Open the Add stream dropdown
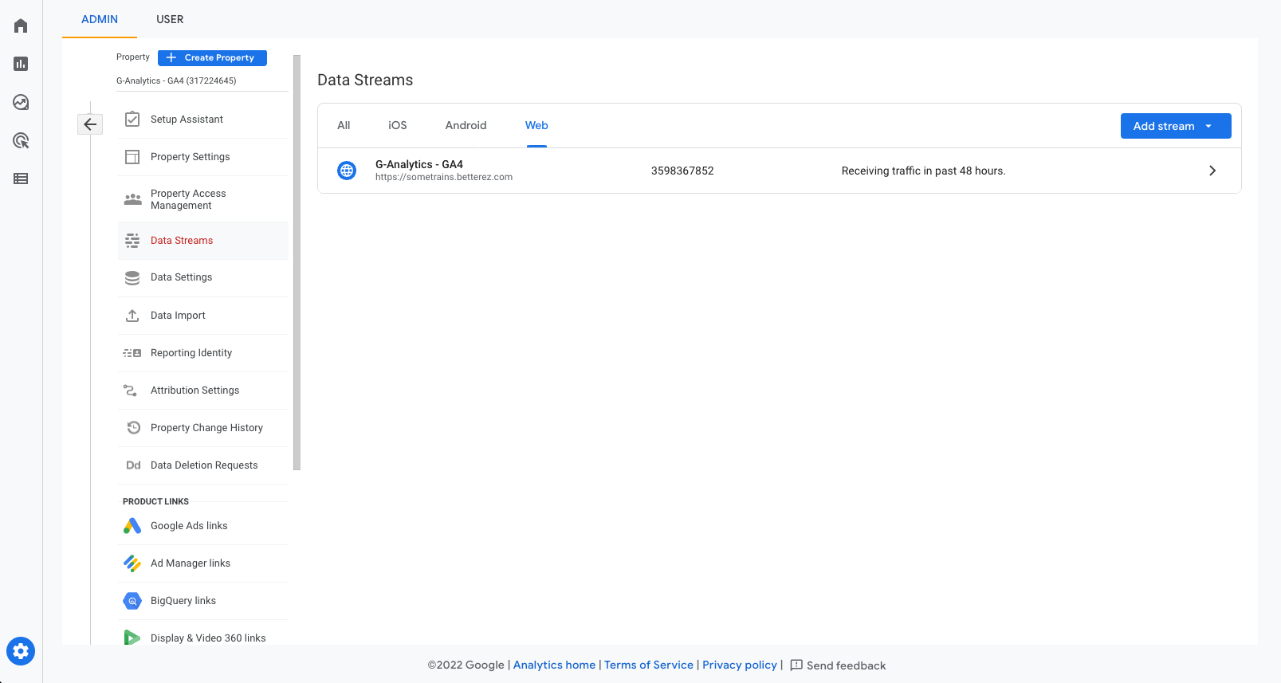This screenshot has height=683, width=1281. (1176, 126)
